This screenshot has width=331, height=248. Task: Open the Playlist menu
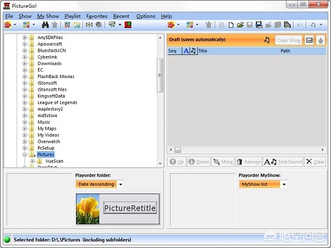[x=72, y=16]
